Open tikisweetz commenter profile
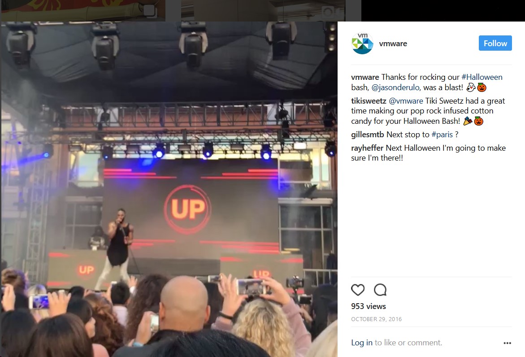 [369, 101]
